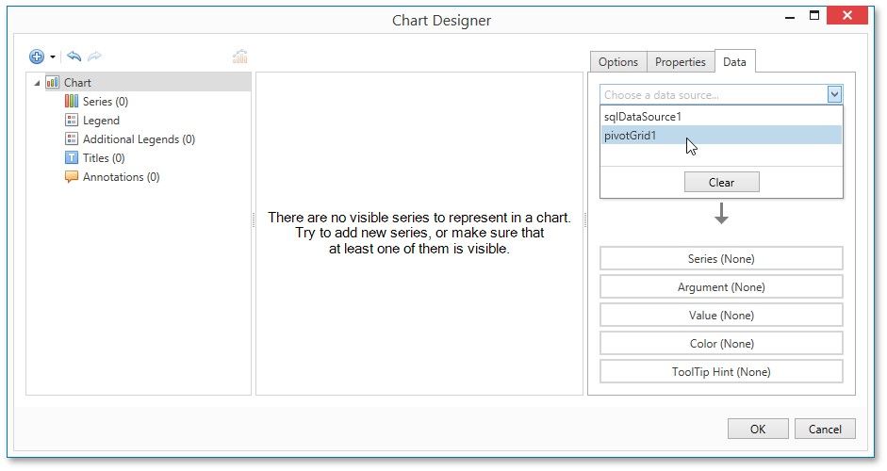Click the Clear button
Screen dimensions: 887x471
721,182
